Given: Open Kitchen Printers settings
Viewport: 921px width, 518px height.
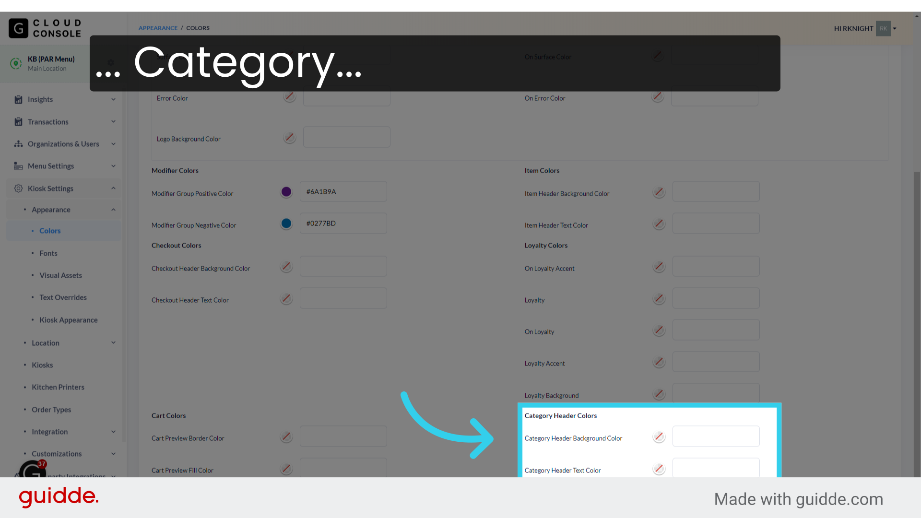Looking at the screenshot, I should (58, 387).
